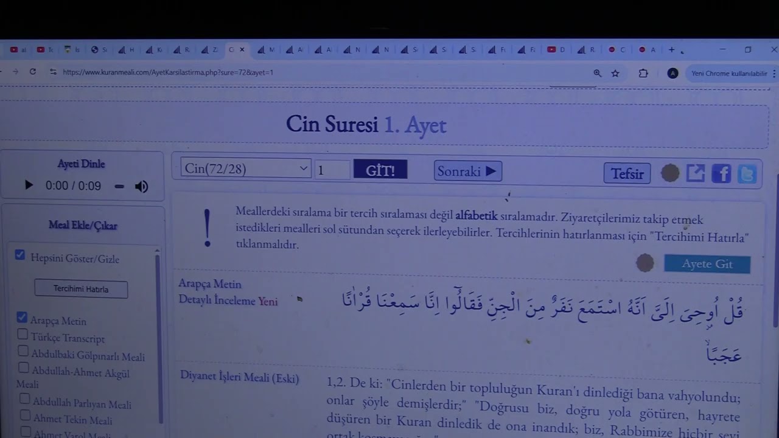
Task: Click the Yeni Chrome kullanılabilir button
Action: [x=729, y=73]
